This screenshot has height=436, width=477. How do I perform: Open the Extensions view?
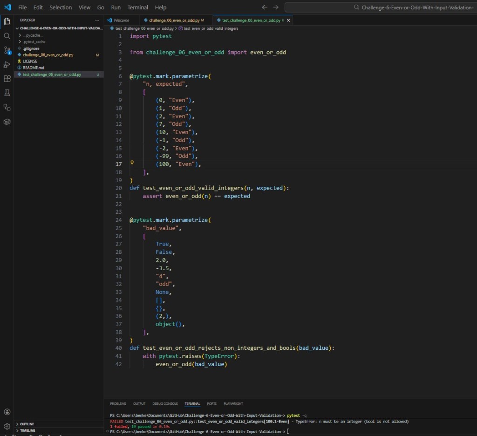(x=7, y=79)
